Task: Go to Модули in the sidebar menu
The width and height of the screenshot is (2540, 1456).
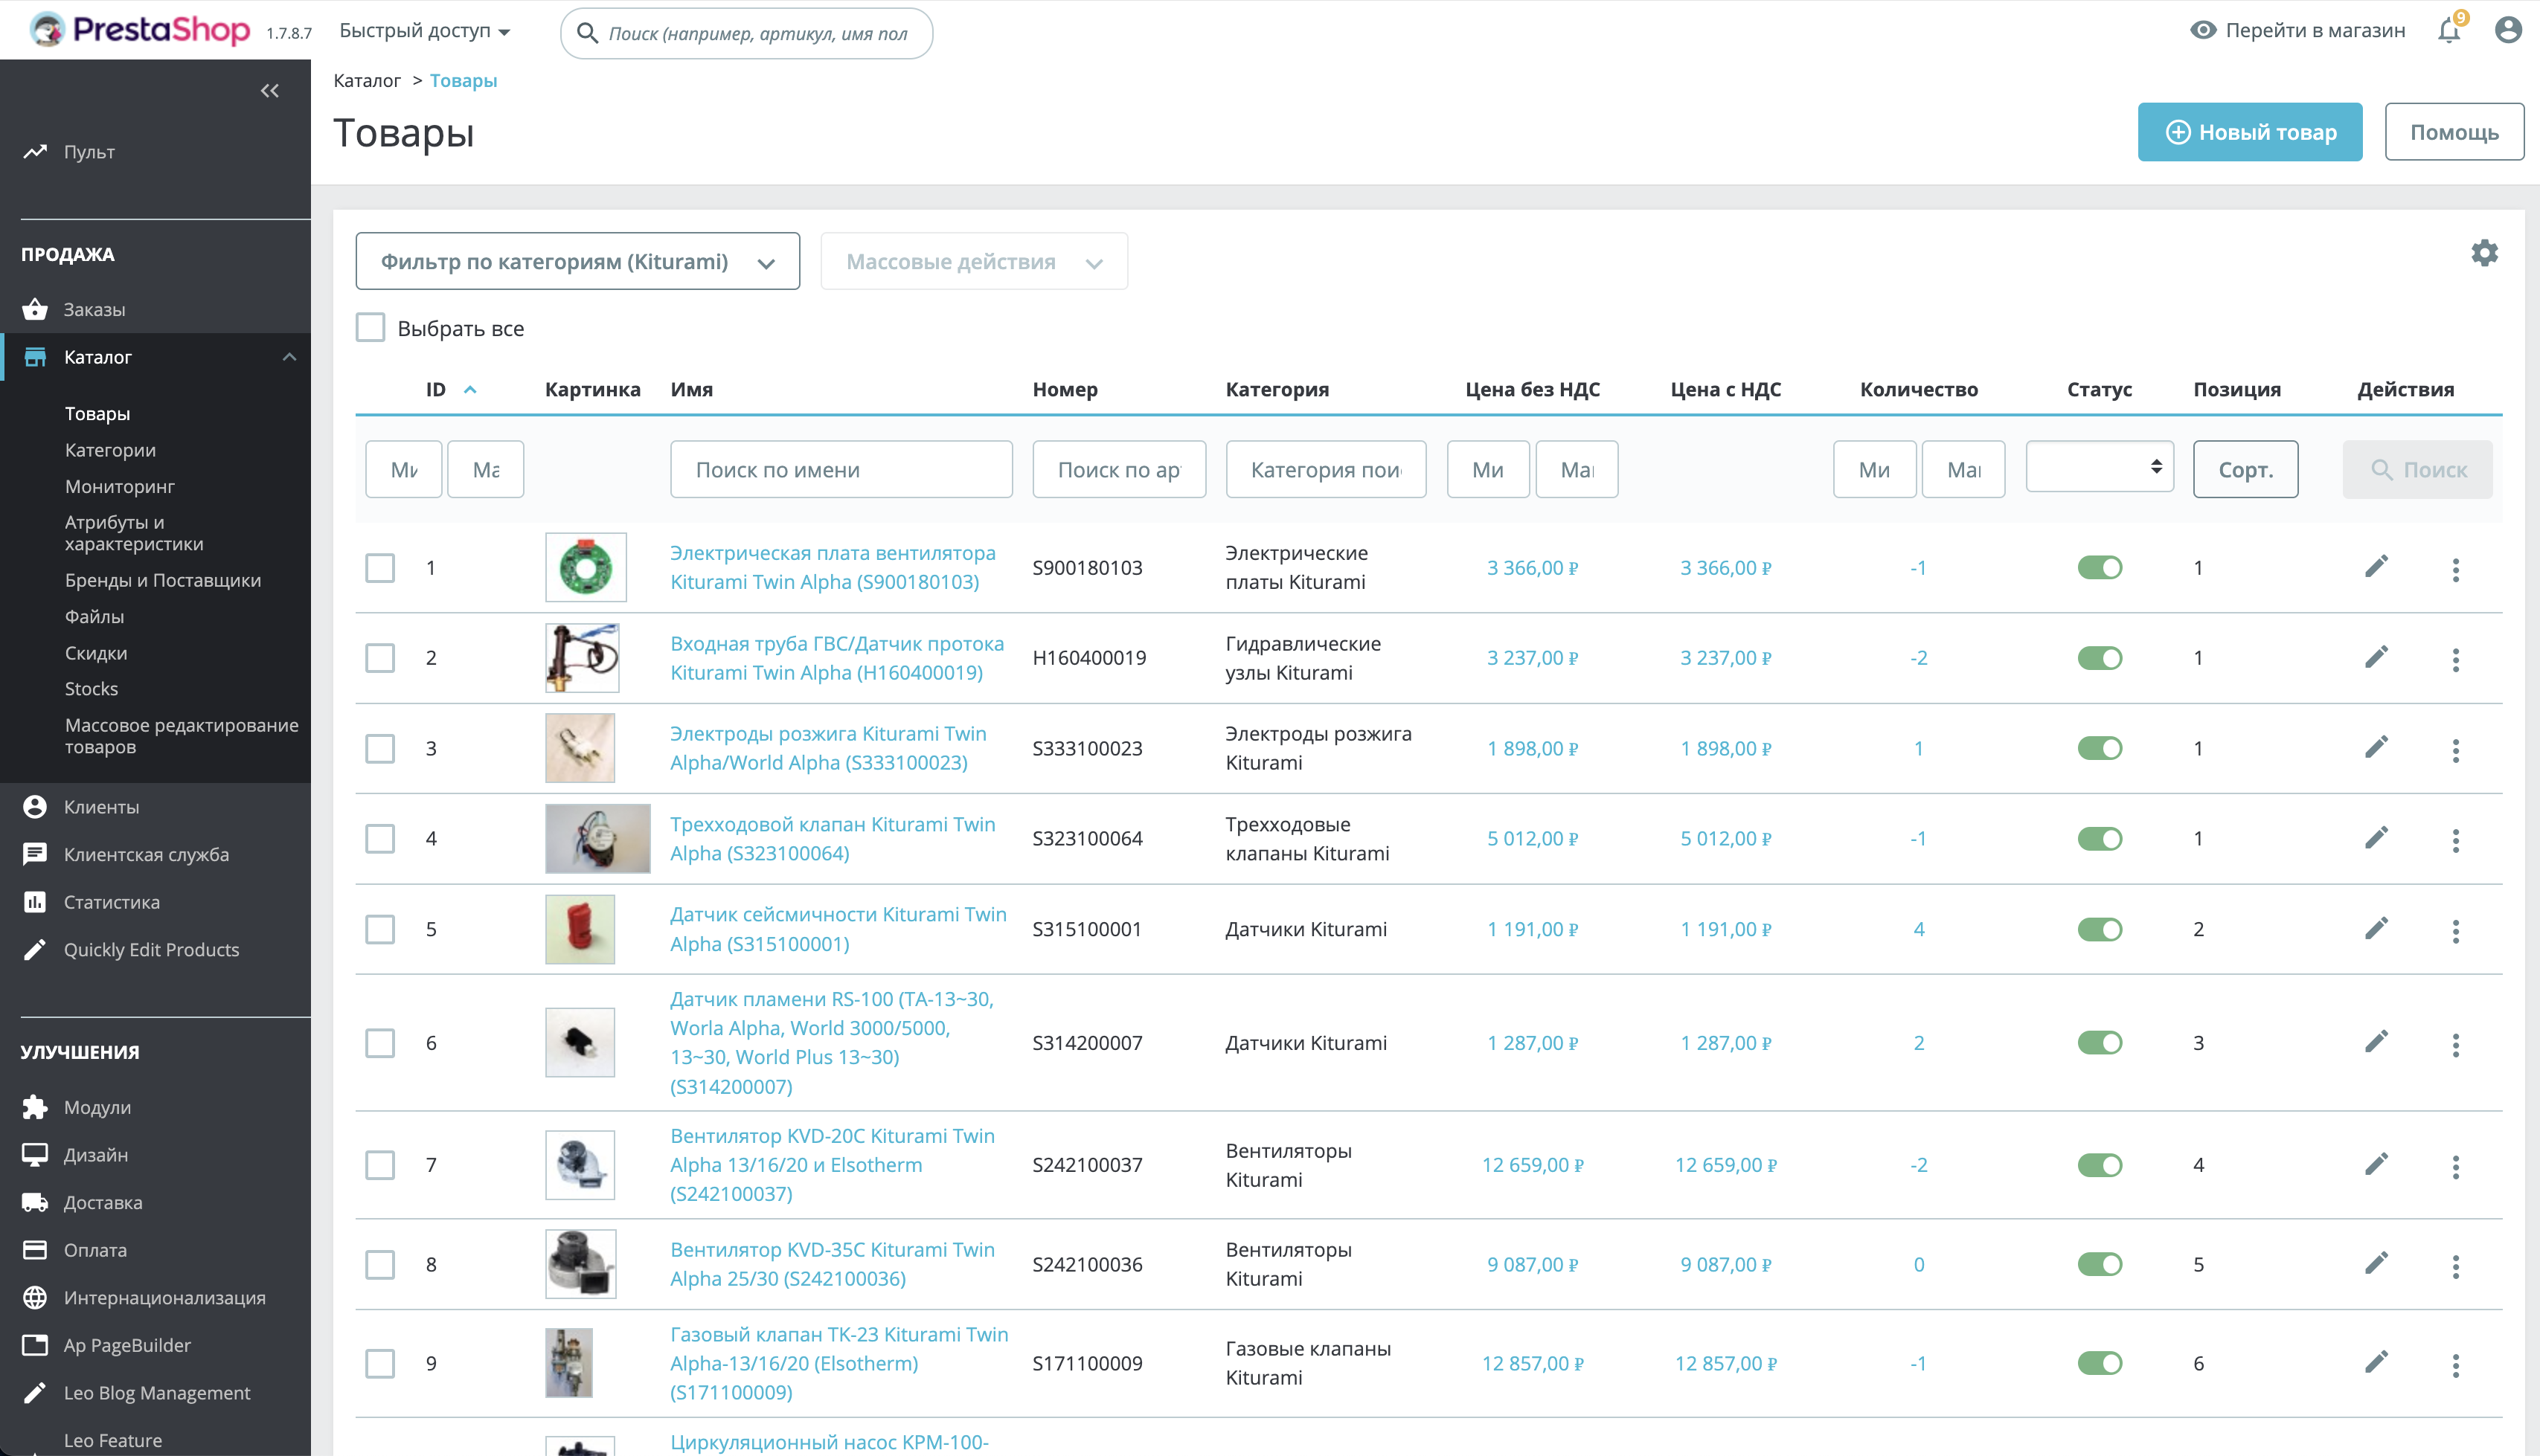Action: click(x=97, y=1107)
